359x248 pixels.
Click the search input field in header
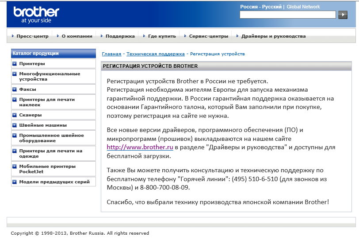point(288,15)
